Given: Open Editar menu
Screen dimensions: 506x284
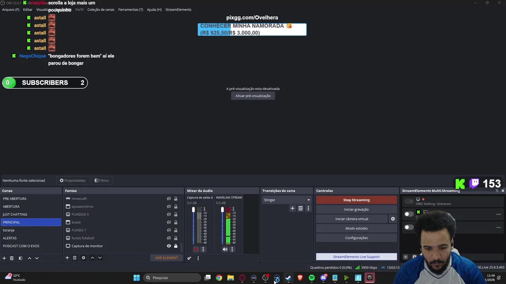Looking at the screenshot, I should click(x=28, y=9).
